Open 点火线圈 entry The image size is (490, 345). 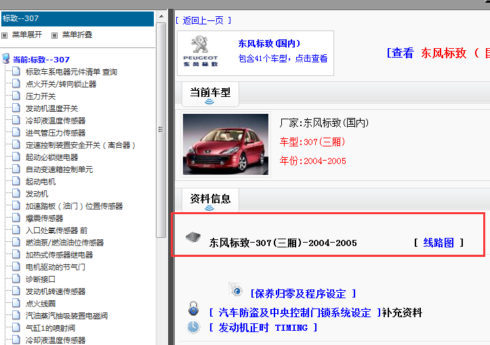click(41, 304)
